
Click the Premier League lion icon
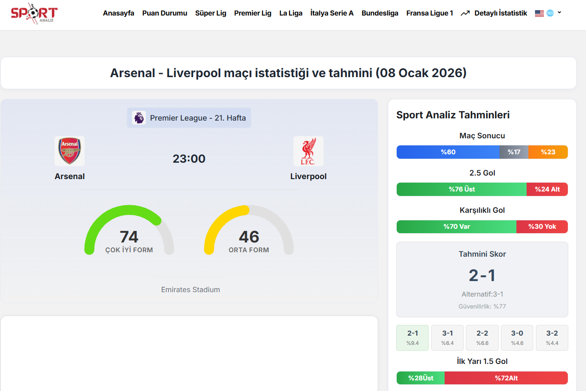(x=139, y=118)
